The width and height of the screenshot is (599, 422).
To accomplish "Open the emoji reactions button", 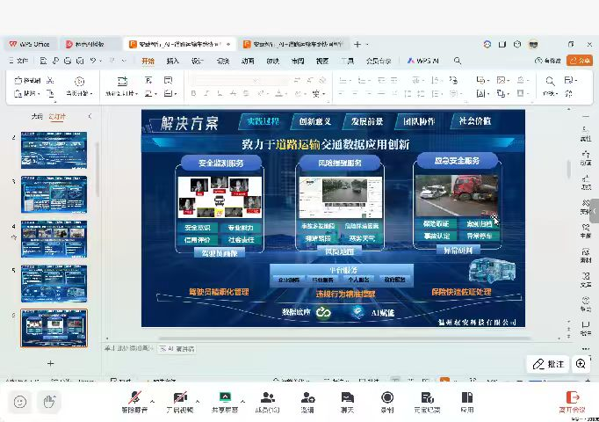I will (20, 402).
